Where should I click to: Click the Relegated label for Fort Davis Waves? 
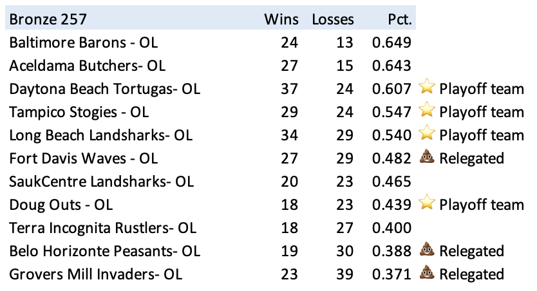pos(471,158)
